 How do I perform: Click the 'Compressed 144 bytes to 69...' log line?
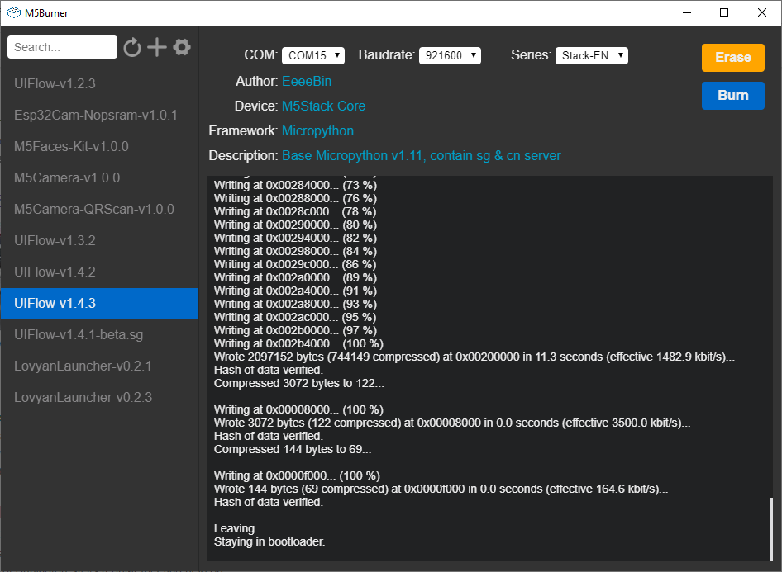[x=293, y=450]
